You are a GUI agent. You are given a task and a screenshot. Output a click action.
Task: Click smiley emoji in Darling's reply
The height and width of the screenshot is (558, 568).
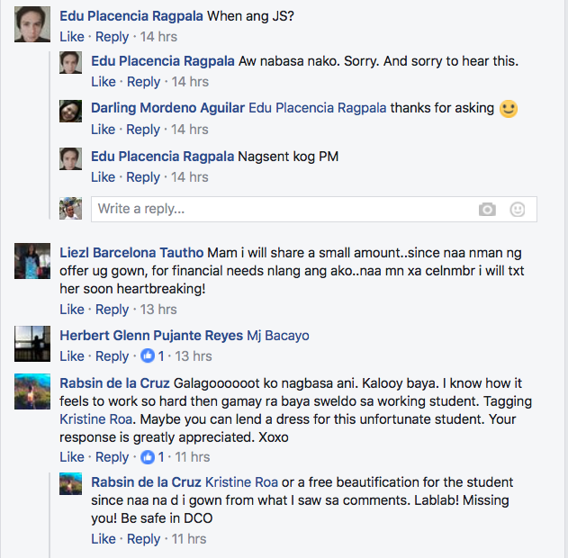[x=509, y=109]
